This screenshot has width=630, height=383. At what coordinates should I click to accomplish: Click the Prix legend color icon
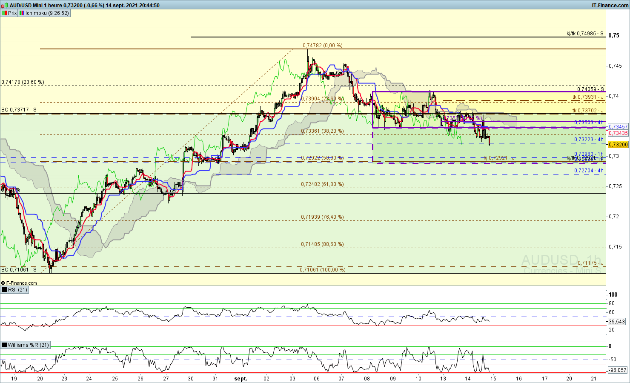tap(4, 13)
